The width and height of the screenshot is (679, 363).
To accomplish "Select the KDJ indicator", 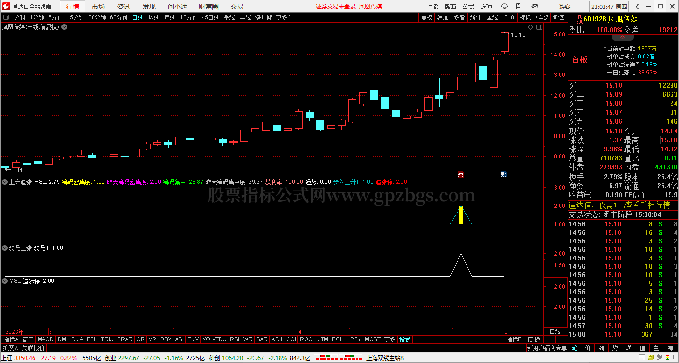I will pyautogui.click(x=277, y=339).
